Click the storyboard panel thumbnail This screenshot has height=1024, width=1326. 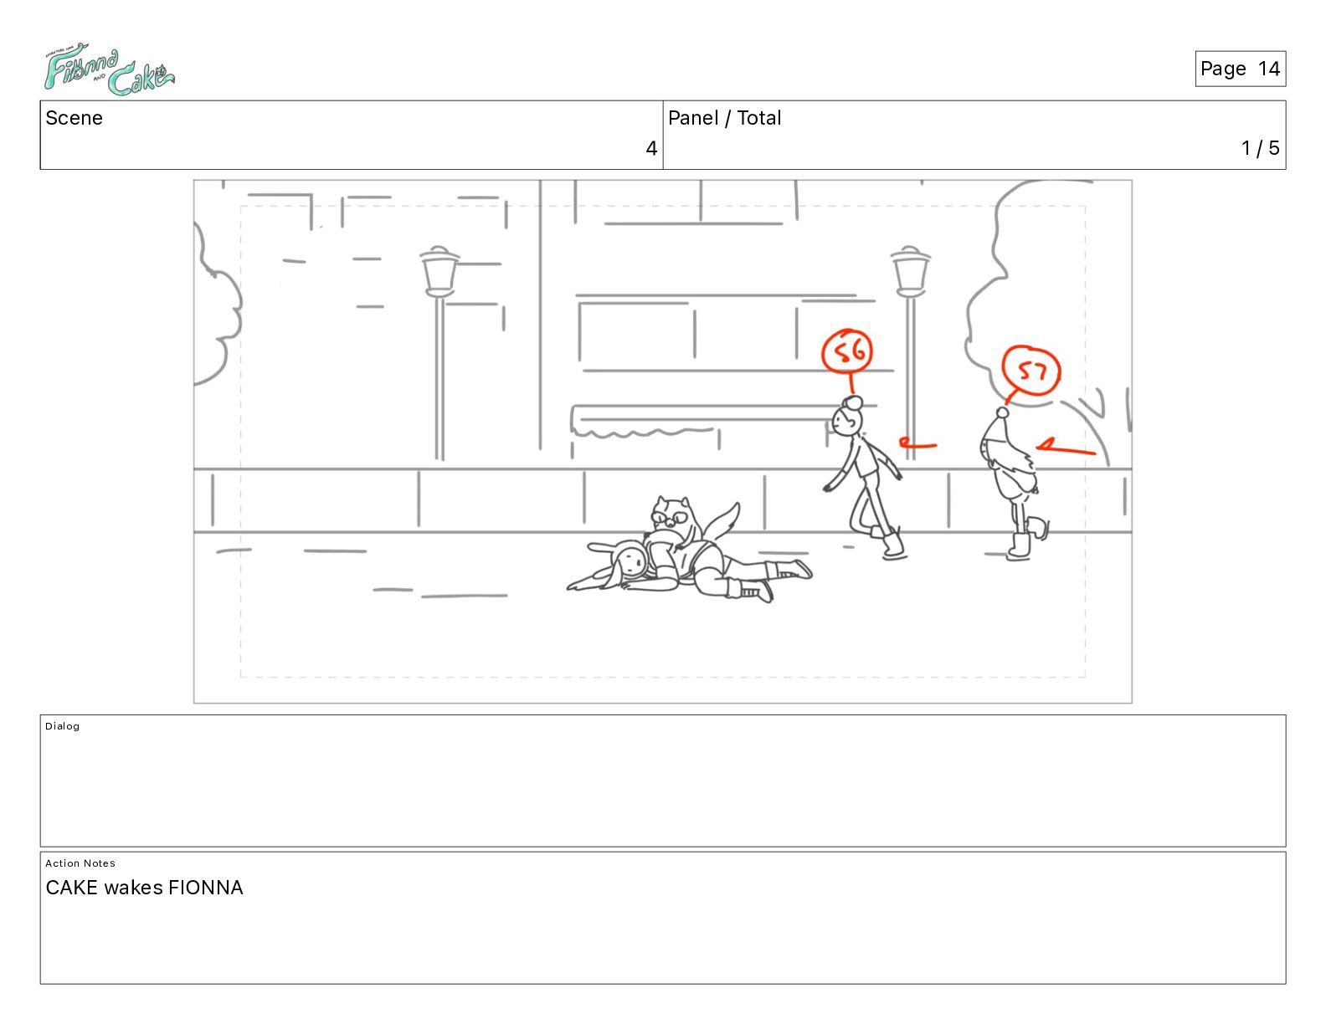coord(663,442)
